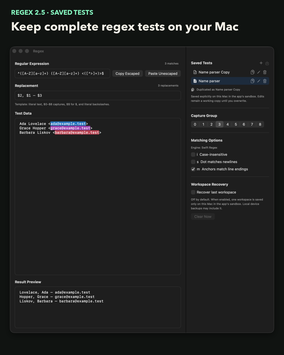Edit the Name parser test with pencil
This screenshot has height=355, width=284.
259,81
